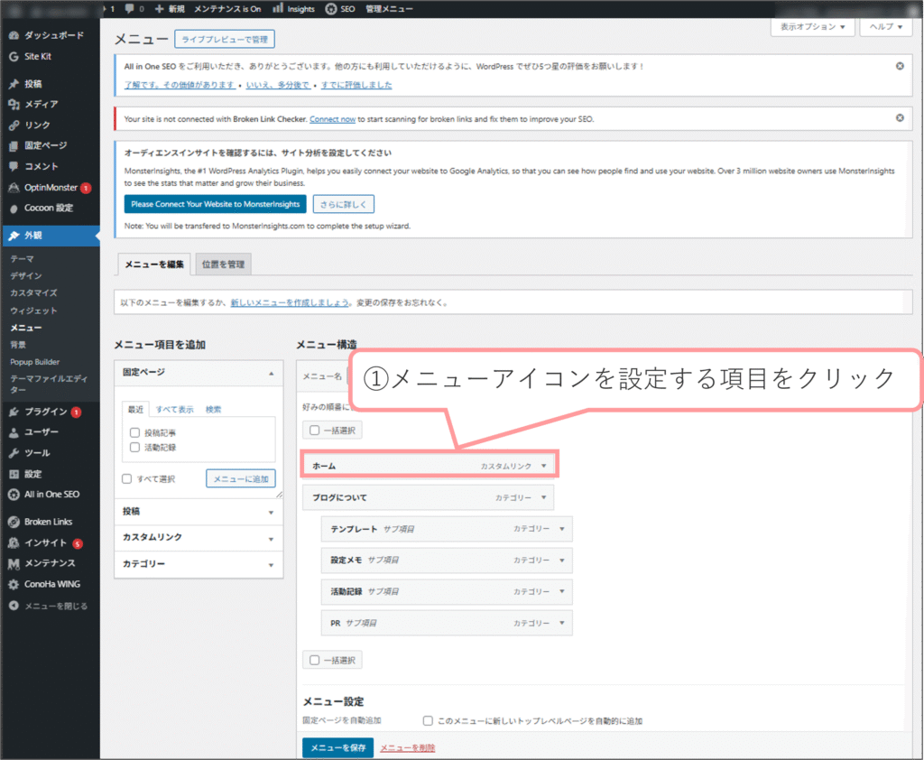Dismiss the All in One SEO notice
Screen dimensions: 924x760
900,66
